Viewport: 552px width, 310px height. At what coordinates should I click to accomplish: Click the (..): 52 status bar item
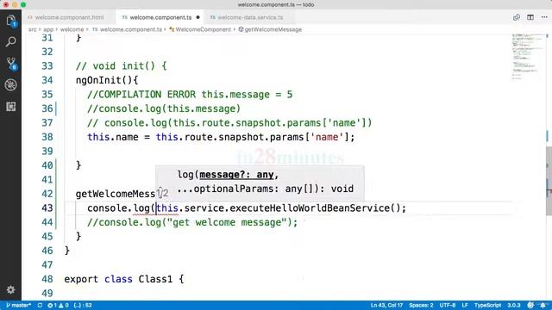point(83,305)
